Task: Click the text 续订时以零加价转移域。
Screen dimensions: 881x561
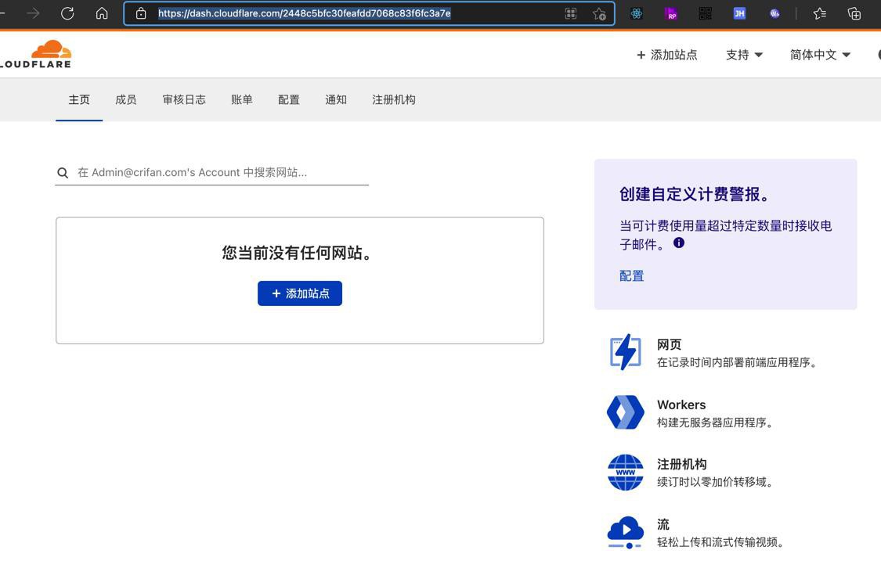Action: pyautogui.click(x=717, y=482)
